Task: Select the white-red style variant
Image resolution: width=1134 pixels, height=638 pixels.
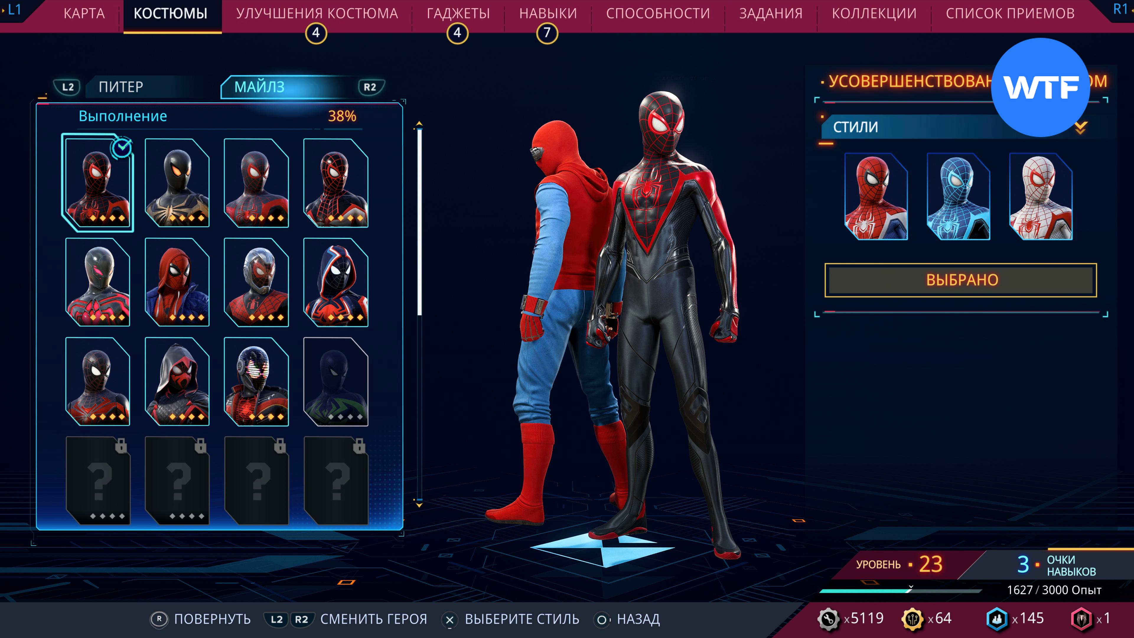Action: tap(1041, 196)
